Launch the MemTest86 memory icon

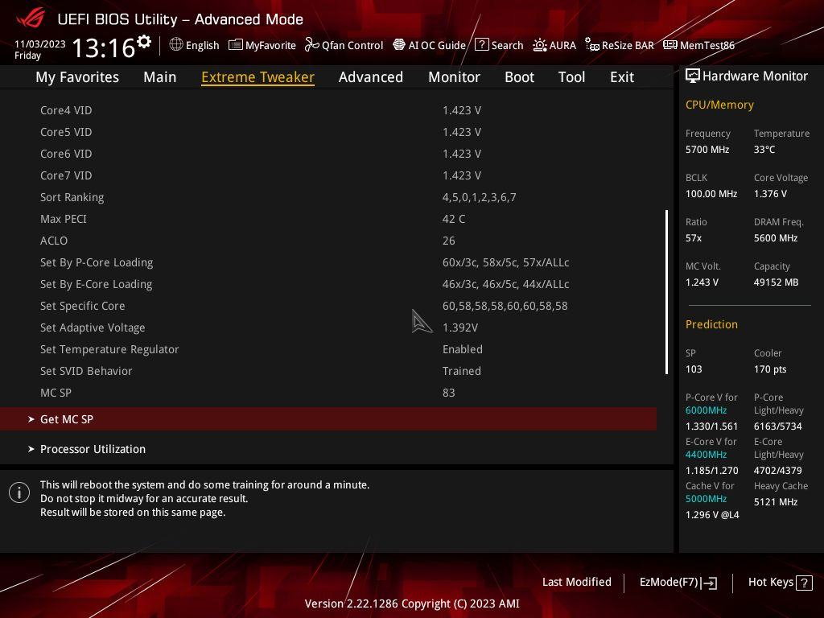(670, 45)
